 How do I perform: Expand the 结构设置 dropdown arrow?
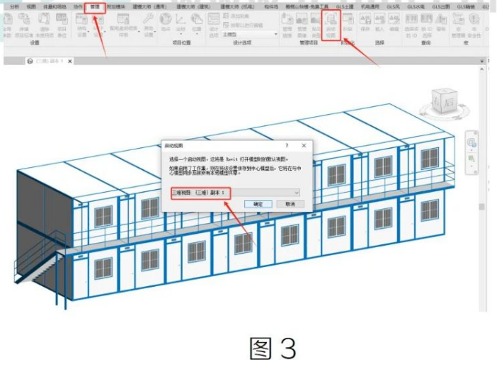(88, 32)
